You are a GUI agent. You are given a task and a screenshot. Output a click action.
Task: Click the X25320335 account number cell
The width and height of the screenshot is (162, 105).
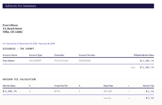pos(85,61)
